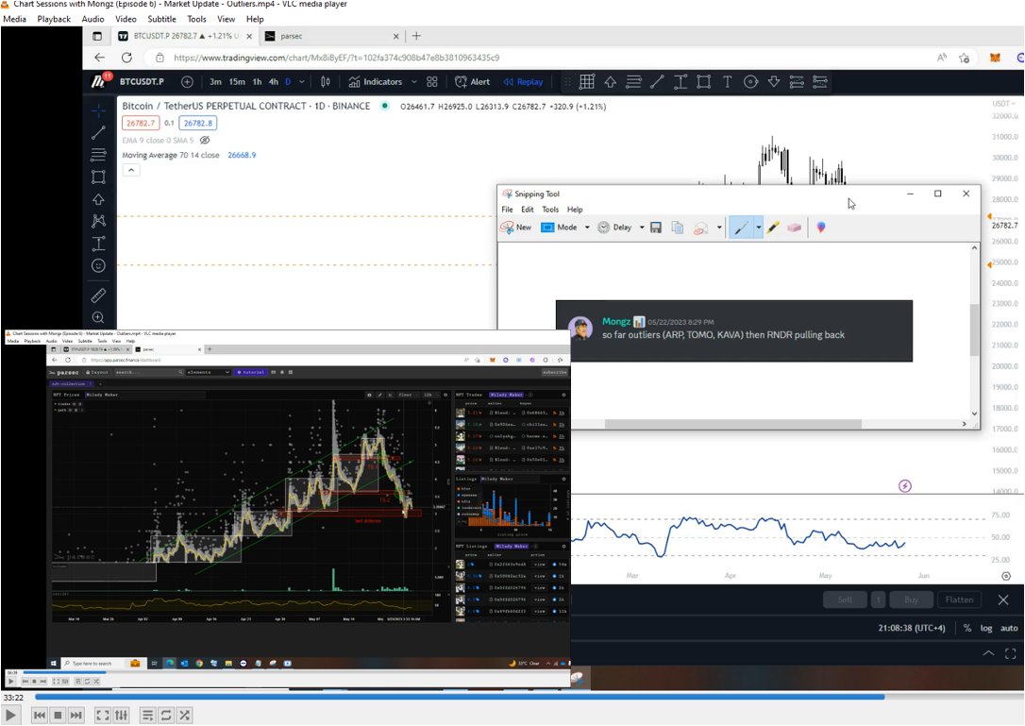Image resolution: width=1025 pixels, height=726 pixels.
Task: Collapse the indicator legend chevron
Action: click(x=131, y=170)
